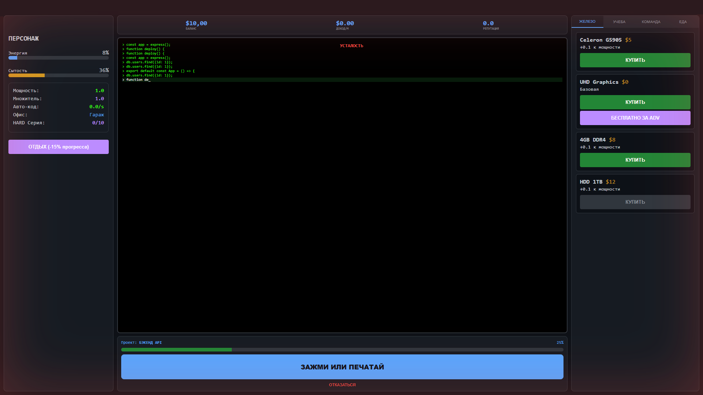703x395 pixels.
Task: Buy the Celeron G5905 processor
Action: 635,60
